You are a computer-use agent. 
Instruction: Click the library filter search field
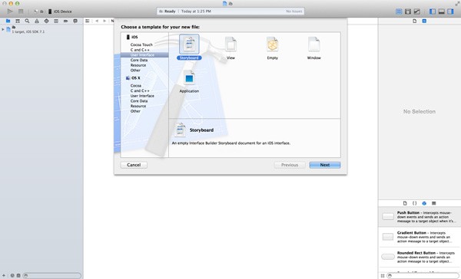423,276
